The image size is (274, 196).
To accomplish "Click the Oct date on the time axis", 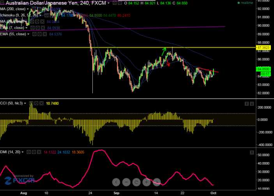I will (x=213, y=193).
